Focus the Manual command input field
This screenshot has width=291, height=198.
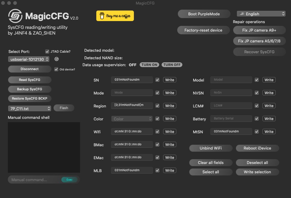[x=35, y=180]
